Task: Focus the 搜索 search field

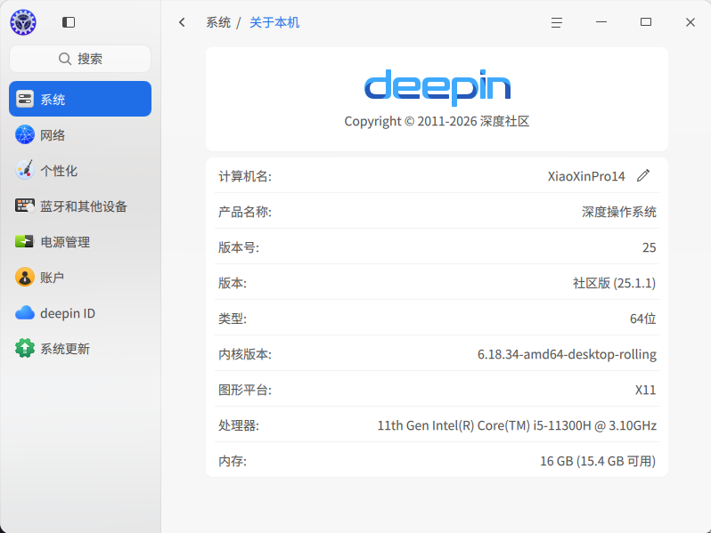Action: pos(80,59)
